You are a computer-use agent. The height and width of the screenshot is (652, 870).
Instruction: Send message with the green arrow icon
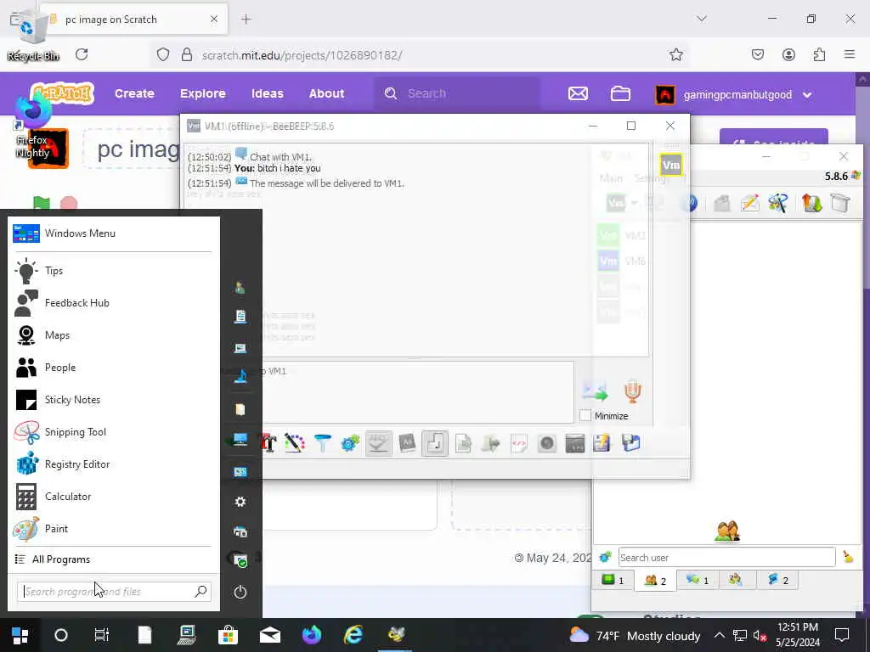pyautogui.click(x=595, y=391)
